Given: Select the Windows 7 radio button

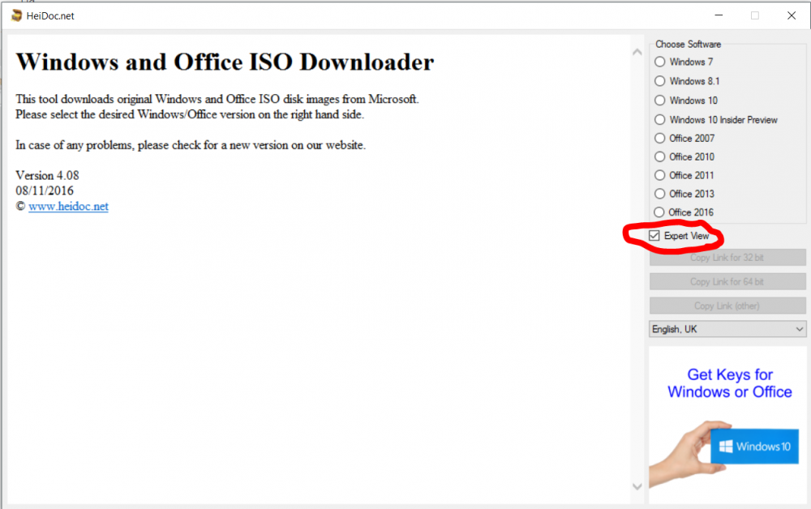Looking at the screenshot, I should [x=659, y=62].
